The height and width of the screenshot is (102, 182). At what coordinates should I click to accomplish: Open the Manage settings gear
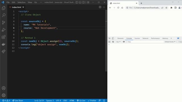[x=4, y=95]
